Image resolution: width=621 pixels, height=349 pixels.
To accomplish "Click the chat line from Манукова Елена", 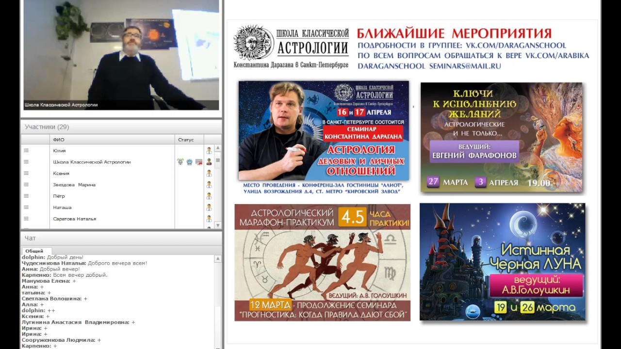I will [x=49, y=281].
